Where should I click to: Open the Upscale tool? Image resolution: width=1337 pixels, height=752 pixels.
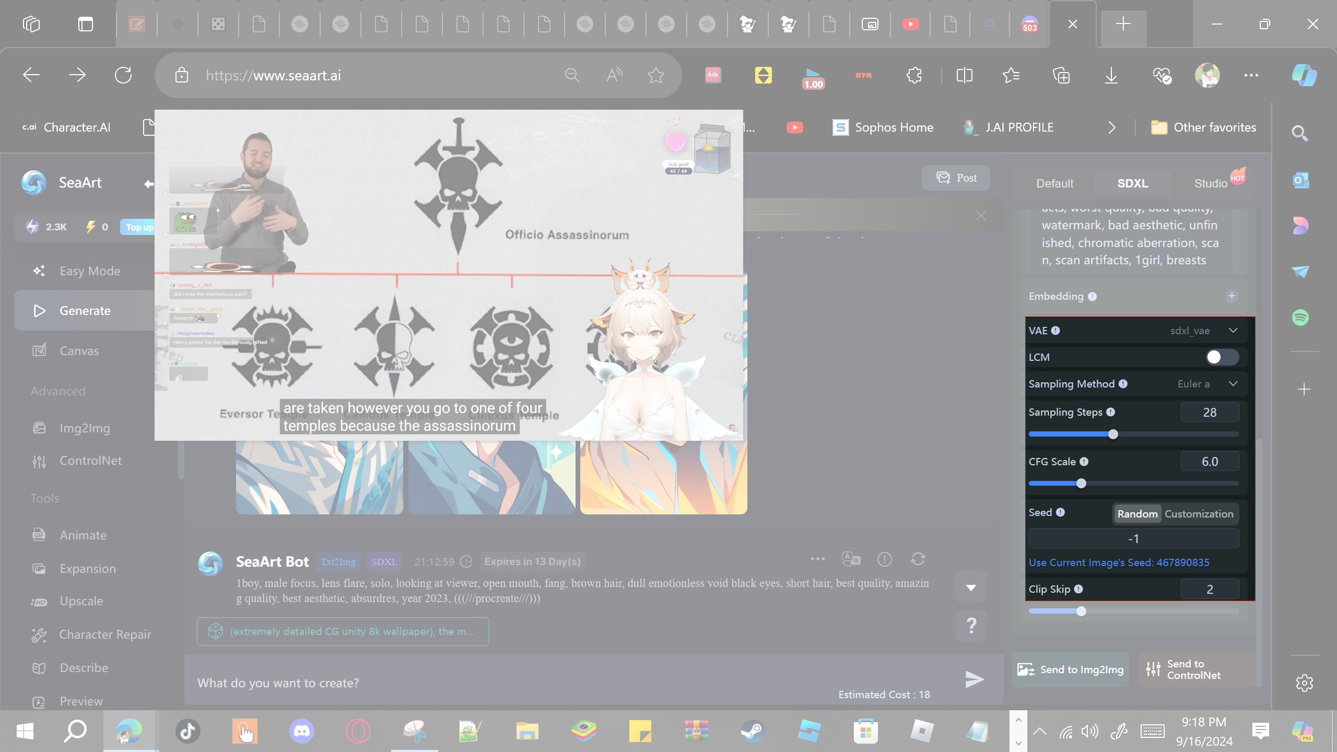(81, 601)
